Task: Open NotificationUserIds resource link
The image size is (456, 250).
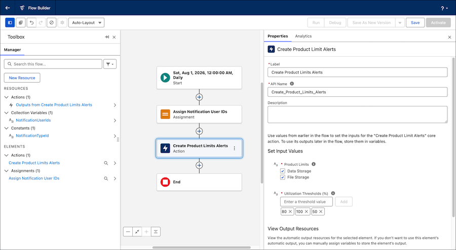Action: [33, 120]
